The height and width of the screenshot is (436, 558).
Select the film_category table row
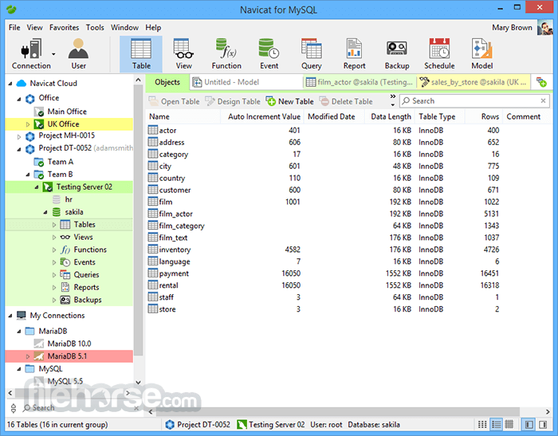pyautogui.click(x=349, y=226)
